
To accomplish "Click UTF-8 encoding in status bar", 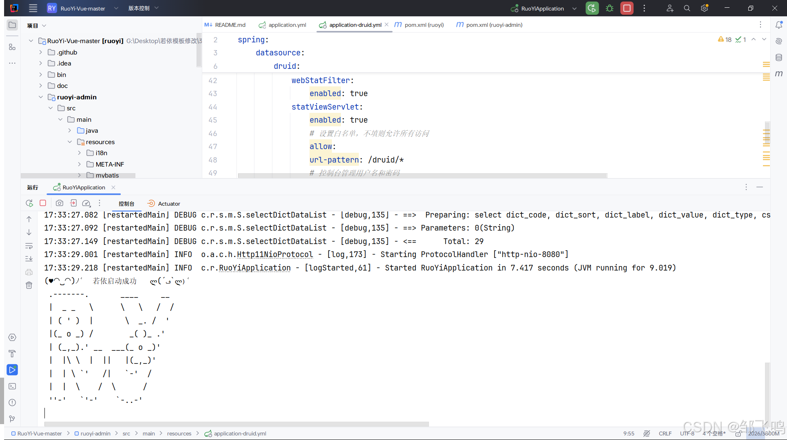I will pyautogui.click(x=687, y=433).
